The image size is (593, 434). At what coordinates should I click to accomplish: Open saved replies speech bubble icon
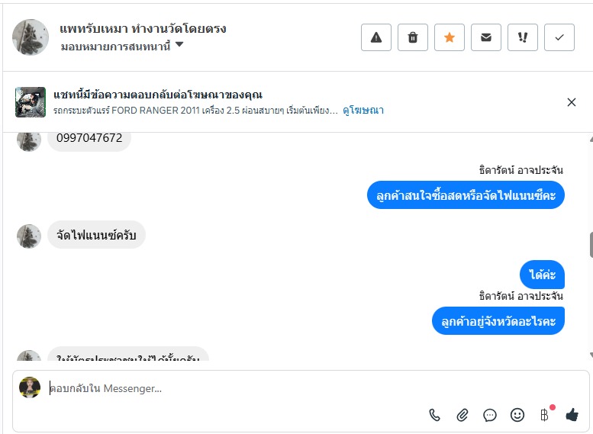click(x=490, y=415)
